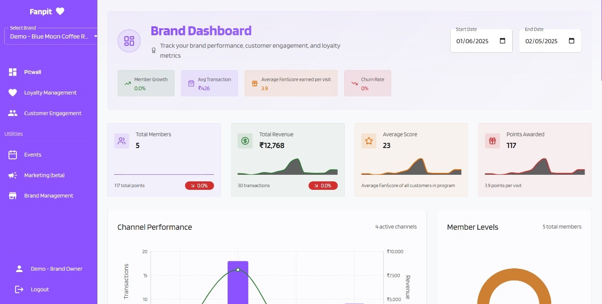
Task: Open Demo - Brand Owner profile
Action: click(x=56, y=269)
